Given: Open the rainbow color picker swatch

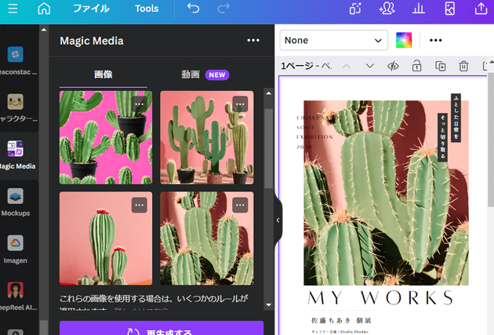Looking at the screenshot, I should click(x=404, y=40).
